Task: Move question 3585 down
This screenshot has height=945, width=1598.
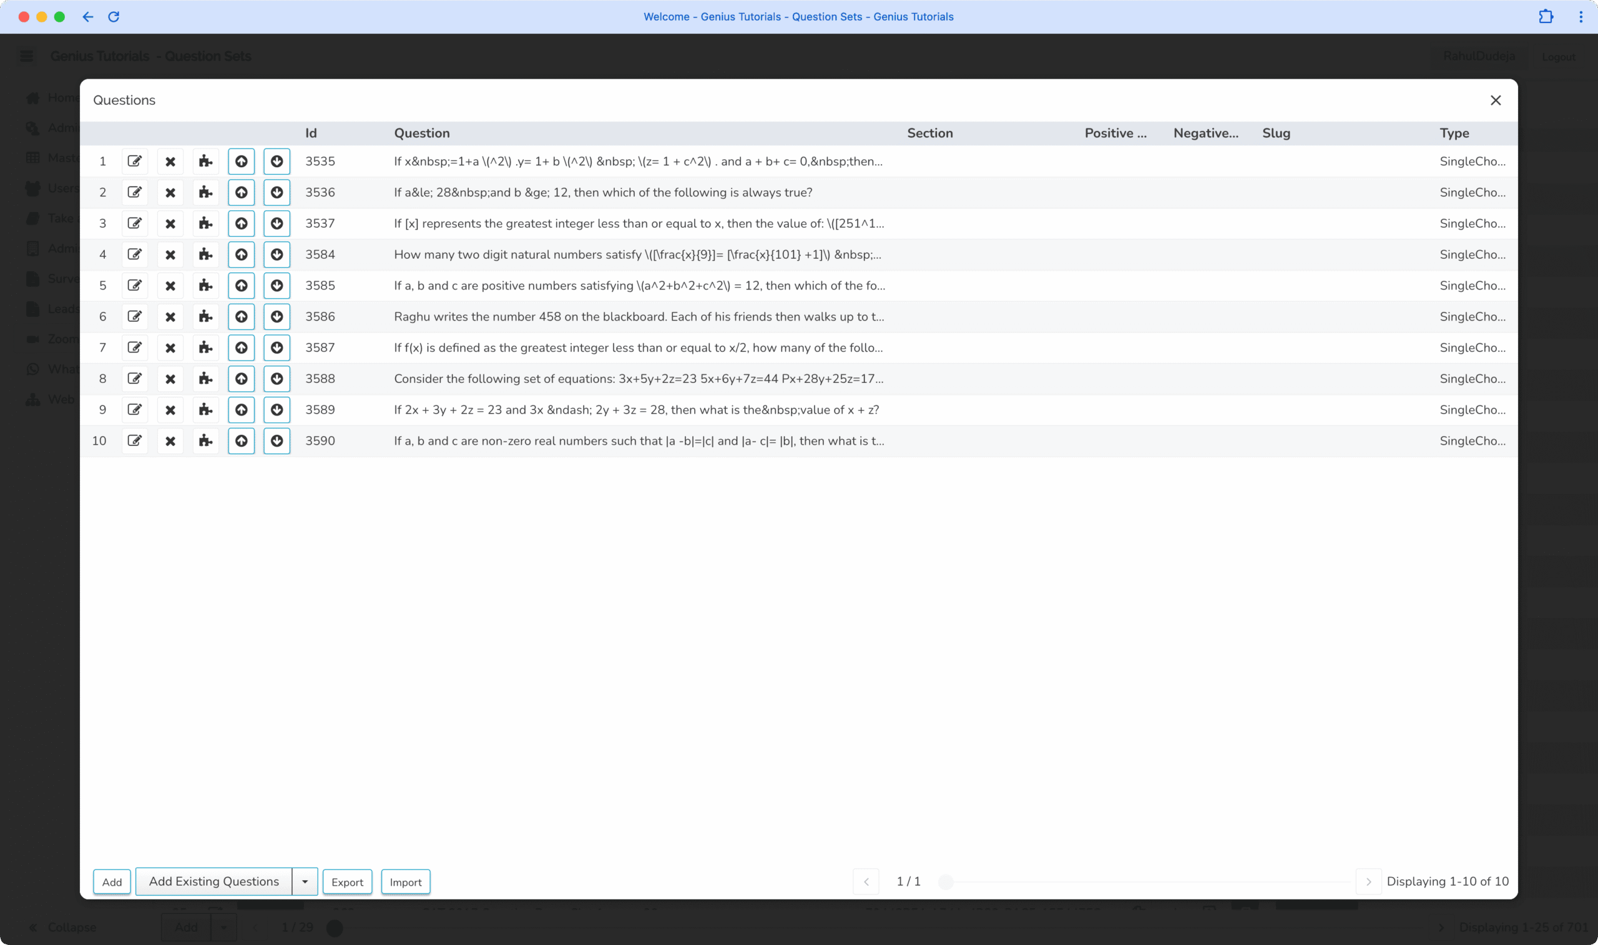Action: [277, 286]
